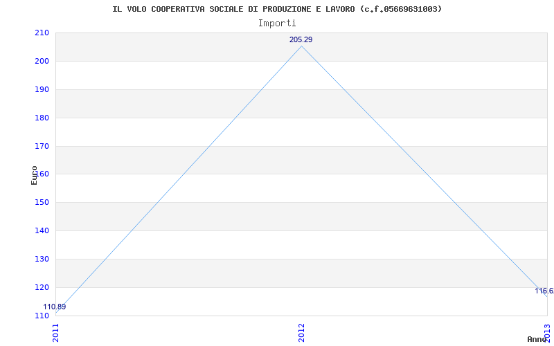
Task: Click the line peak at 2012
Action: (x=301, y=46)
